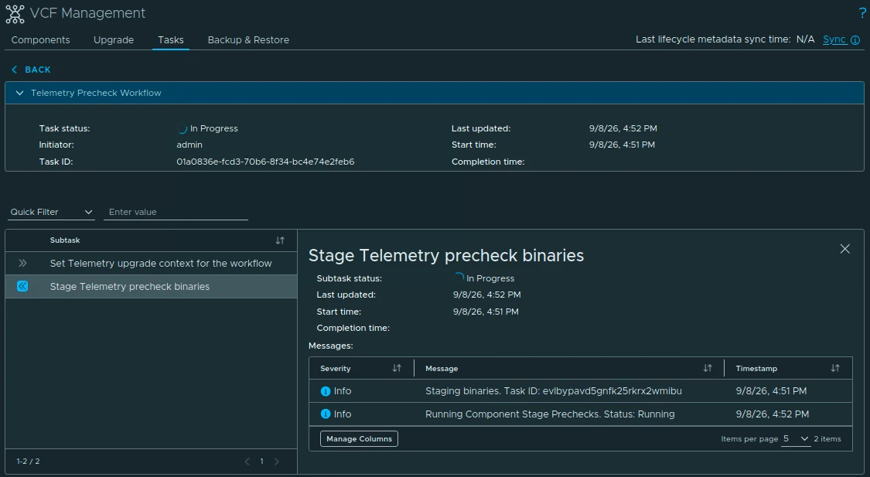Screen dimensions: 870x477
Task: Select the Stage Telemetry precheck binaries subtask row
Action: (151, 287)
